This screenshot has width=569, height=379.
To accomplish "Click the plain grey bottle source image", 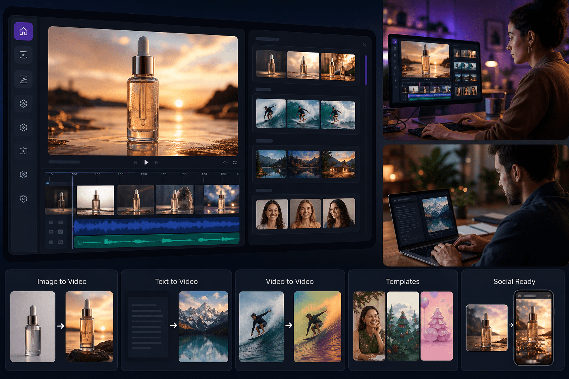I will tap(33, 326).
